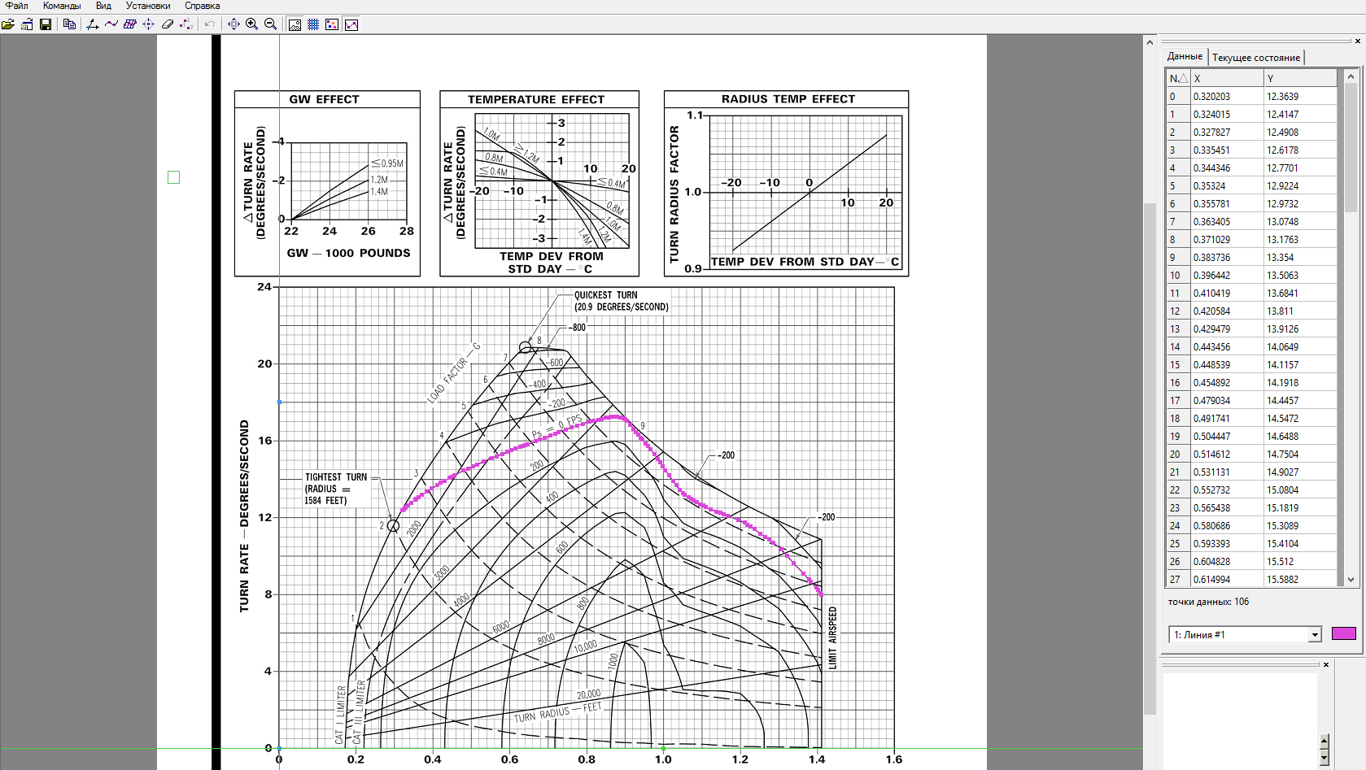This screenshot has width=1366, height=770.
Task: Click the Open workspace icon
Action: point(27,24)
